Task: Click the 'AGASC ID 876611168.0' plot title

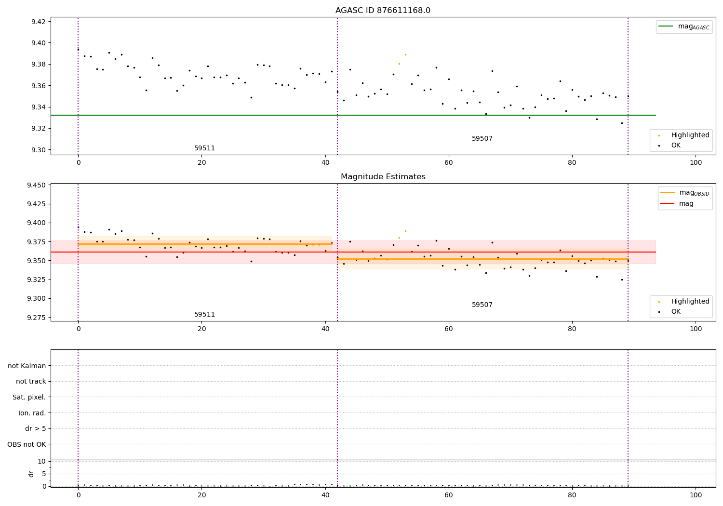Action: coord(383,11)
